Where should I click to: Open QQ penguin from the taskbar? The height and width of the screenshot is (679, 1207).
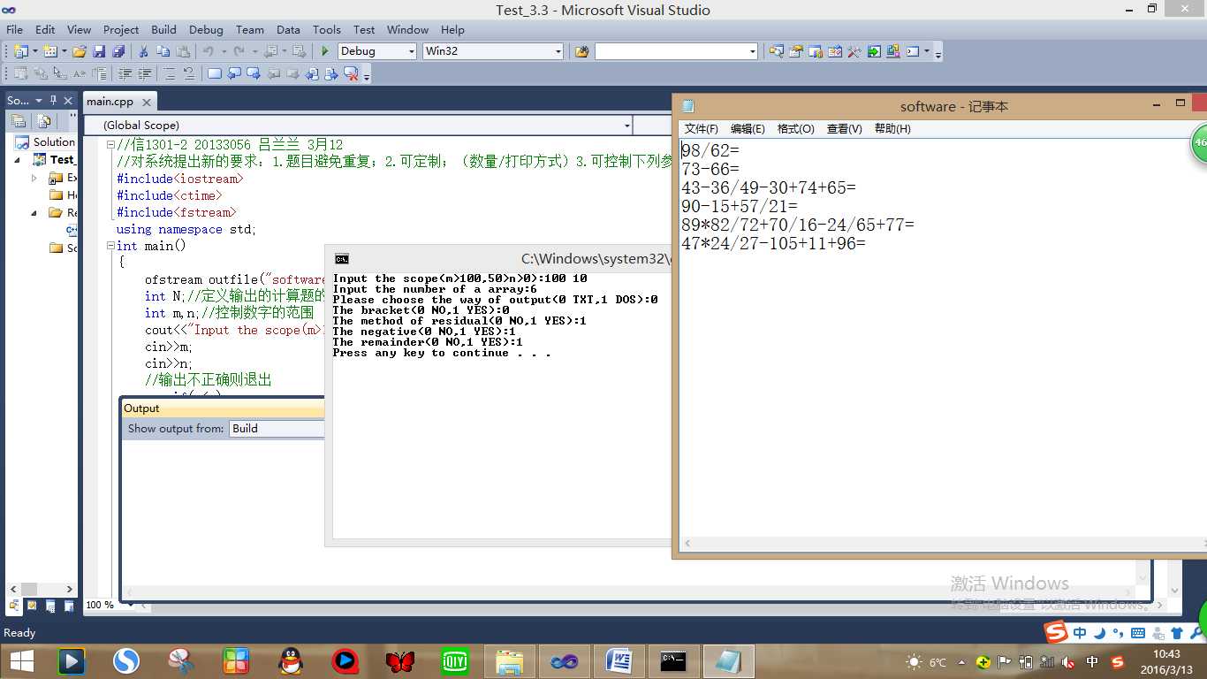[x=290, y=660]
